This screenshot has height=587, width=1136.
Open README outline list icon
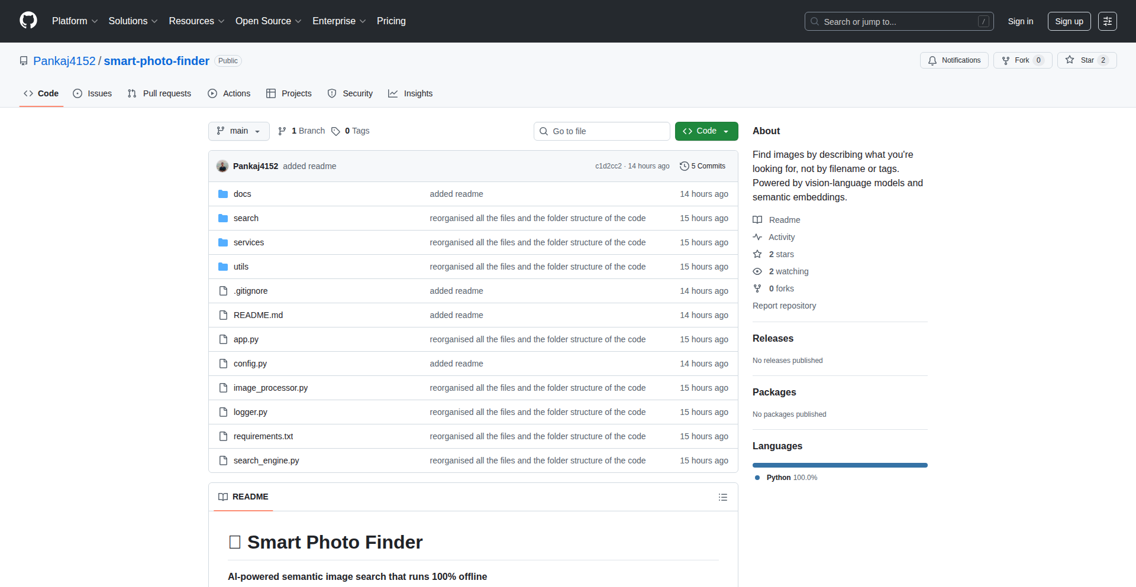[x=722, y=497]
